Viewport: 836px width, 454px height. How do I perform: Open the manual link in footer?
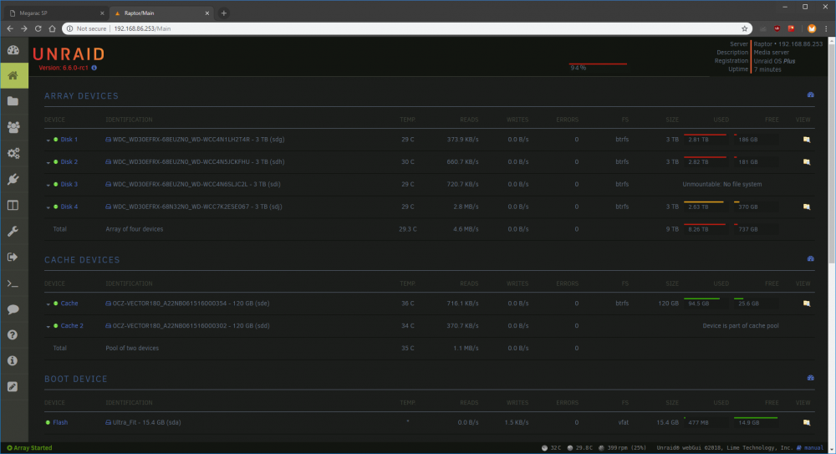[813, 448]
